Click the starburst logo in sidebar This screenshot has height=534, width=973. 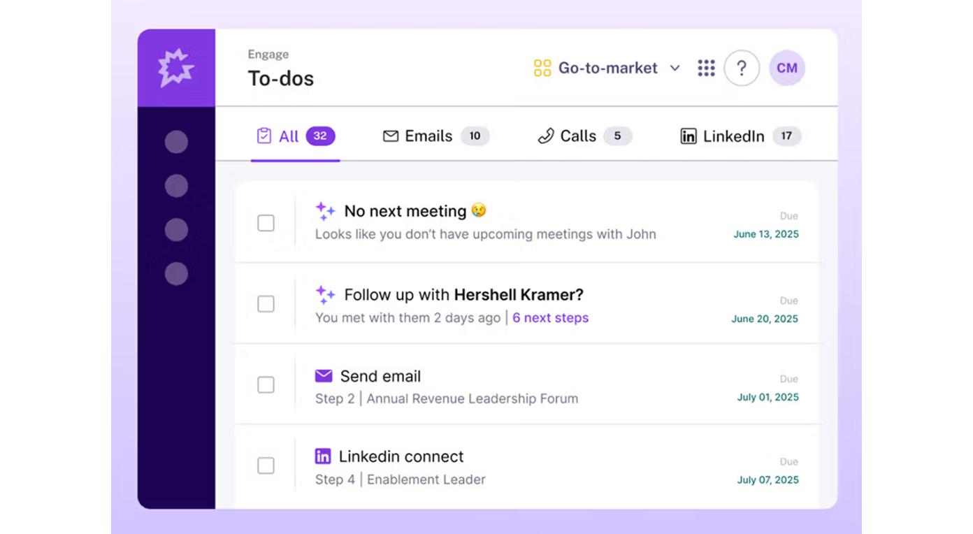(x=176, y=68)
